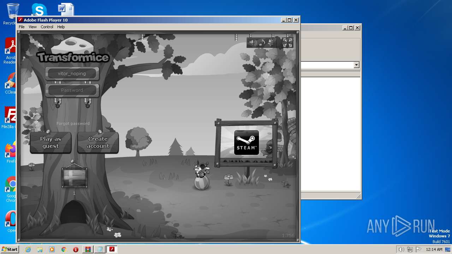The width and height of the screenshot is (452, 254).
Task: Click the game version number 1.756
Action: [288, 236]
